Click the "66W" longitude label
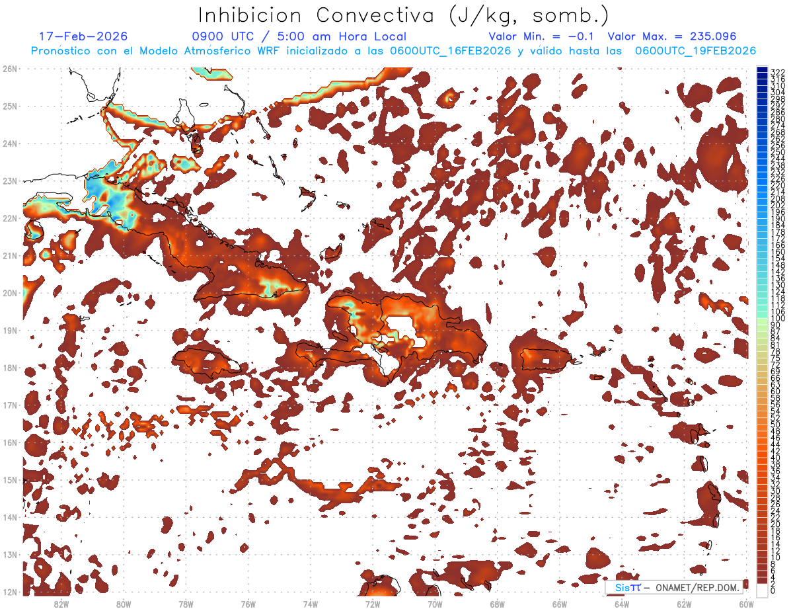This screenshot has width=793, height=613. click(559, 604)
